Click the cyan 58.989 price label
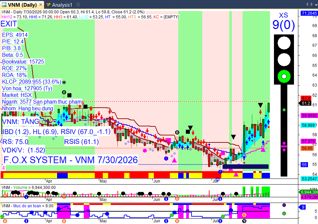This screenshot has height=224, width=318. click(x=308, y=125)
